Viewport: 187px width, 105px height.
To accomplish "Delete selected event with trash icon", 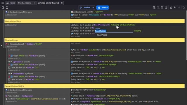I will pos(171,8).
